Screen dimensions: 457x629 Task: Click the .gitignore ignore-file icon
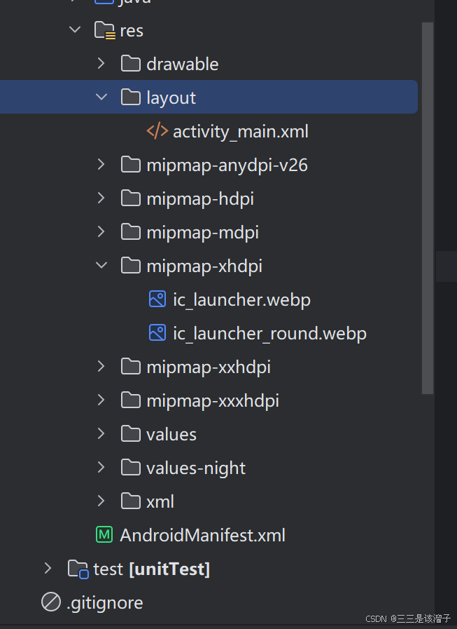click(x=51, y=602)
